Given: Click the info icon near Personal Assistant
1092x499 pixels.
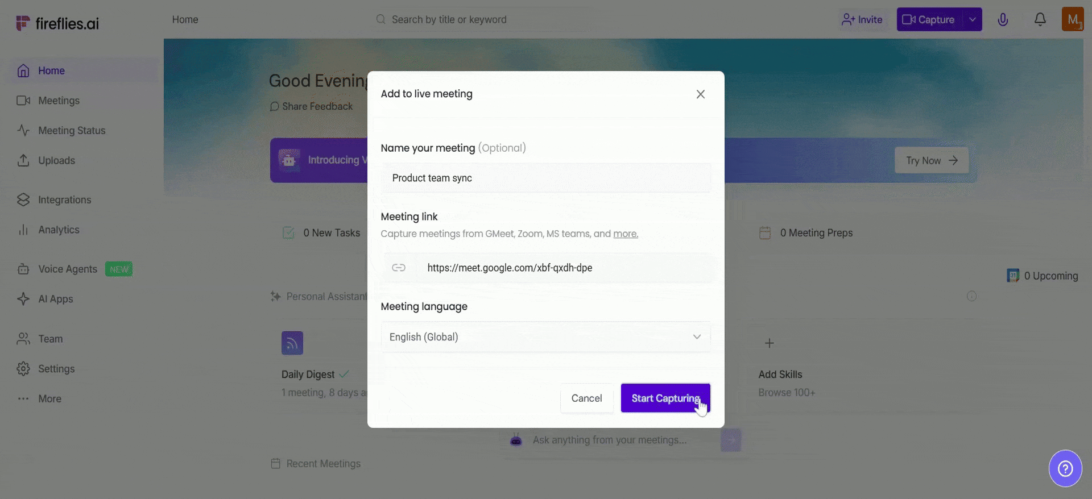Looking at the screenshot, I should [972, 296].
